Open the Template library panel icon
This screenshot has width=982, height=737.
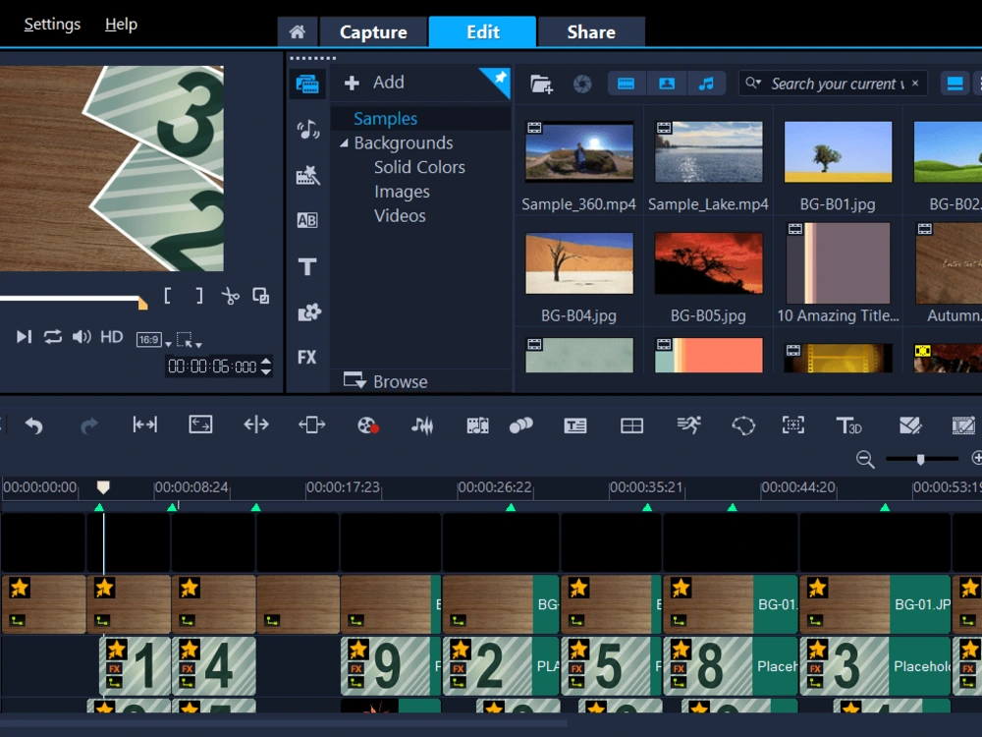pyautogui.click(x=306, y=176)
